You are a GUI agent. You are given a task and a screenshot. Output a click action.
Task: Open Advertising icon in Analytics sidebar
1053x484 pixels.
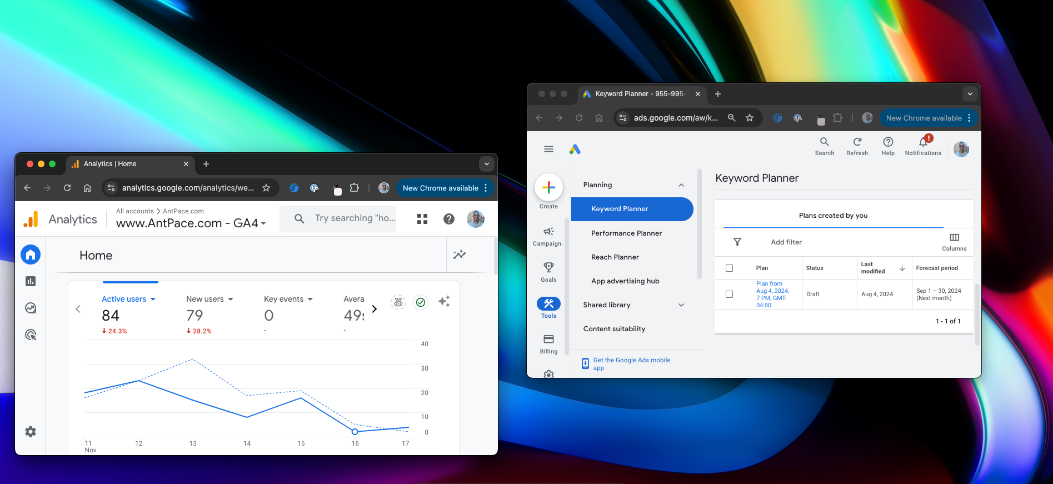(31, 335)
